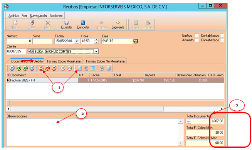Sort by Total column header
The width and height of the screenshot is (252, 150).
[x=128, y=75]
